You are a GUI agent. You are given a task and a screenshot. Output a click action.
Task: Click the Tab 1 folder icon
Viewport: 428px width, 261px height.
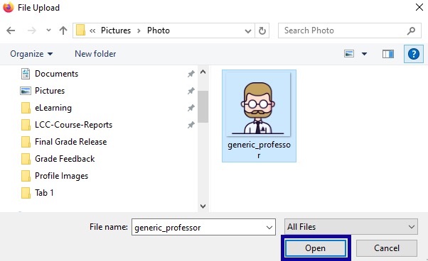[x=26, y=193]
